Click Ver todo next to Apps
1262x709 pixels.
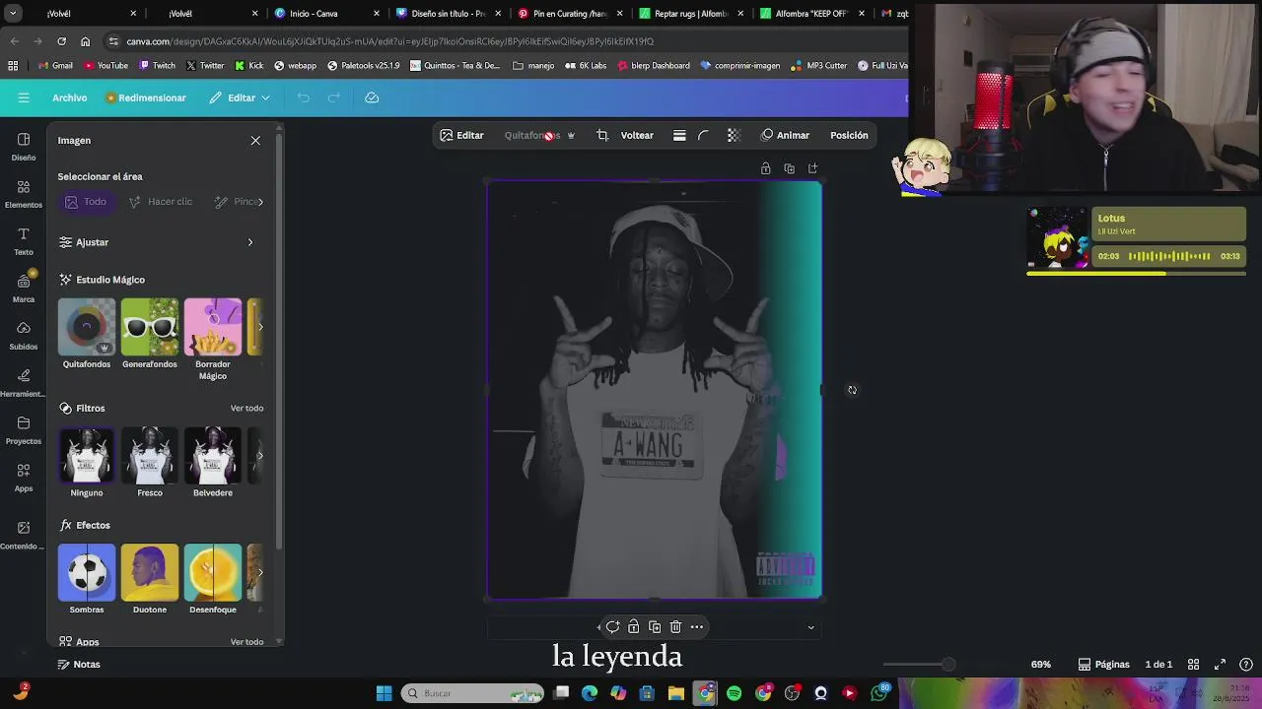pos(246,642)
